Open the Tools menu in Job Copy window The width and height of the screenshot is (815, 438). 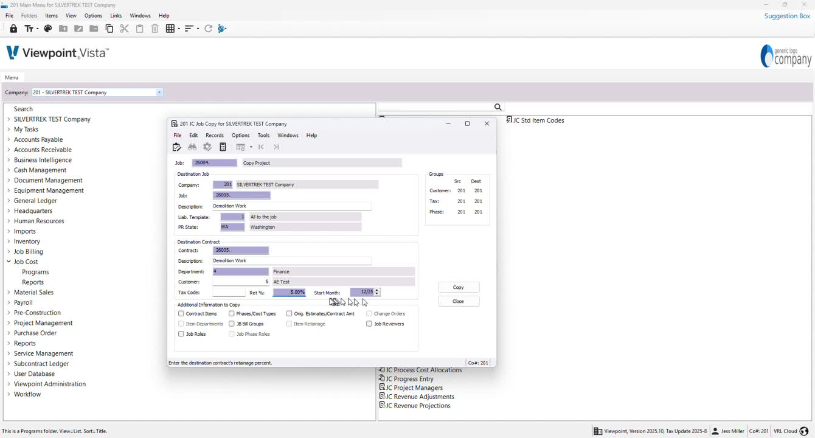tap(263, 136)
